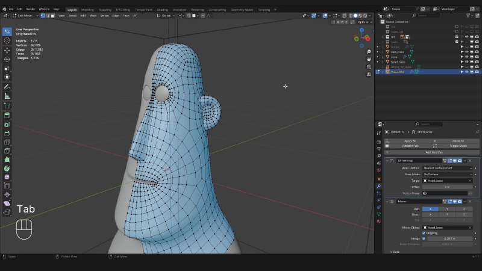
Task: Open the viewport Options dropdown
Action: click(365, 22)
